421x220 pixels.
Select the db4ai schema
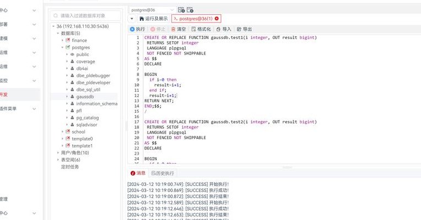coord(82,68)
